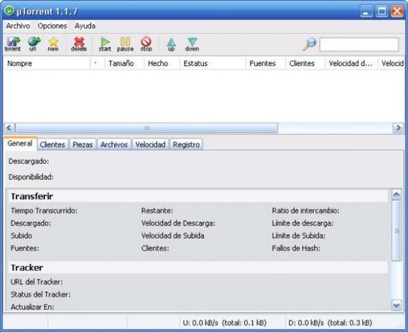Move torrent down in queue
408x332 pixels.
[192, 44]
